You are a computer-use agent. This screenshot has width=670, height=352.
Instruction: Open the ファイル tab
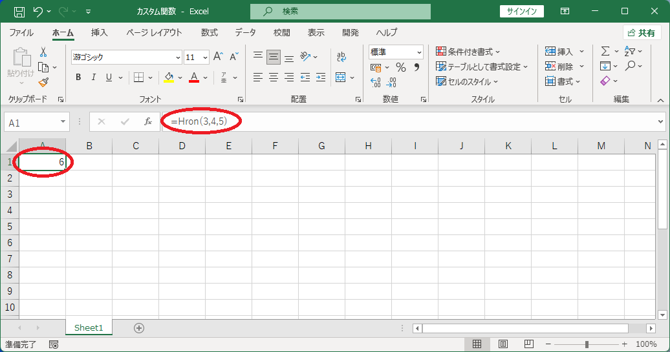[21, 33]
